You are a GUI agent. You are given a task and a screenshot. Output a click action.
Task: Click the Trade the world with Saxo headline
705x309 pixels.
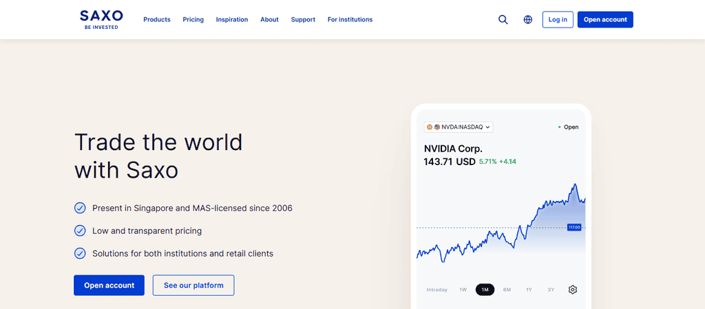[x=158, y=156]
